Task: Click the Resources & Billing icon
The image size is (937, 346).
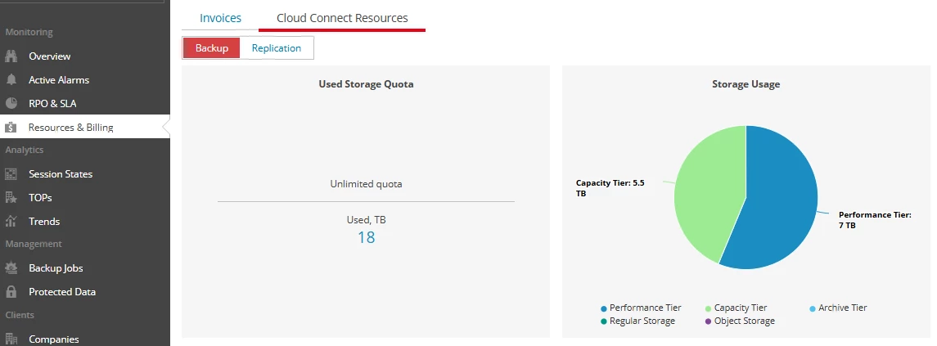Action: (11, 128)
